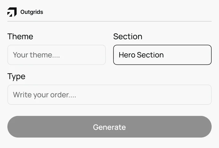Image resolution: width=219 pixels, height=148 pixels.
Task: Click the "Write your order...." placeholder text
Action: click(x=44, y=95)
